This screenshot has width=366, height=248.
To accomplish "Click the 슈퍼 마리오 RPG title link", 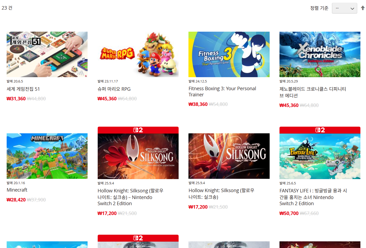I will (x=114, y=89).
